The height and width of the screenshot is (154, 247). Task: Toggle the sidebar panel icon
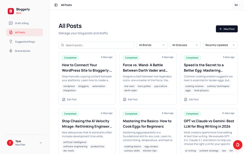[x=56, y=5]
